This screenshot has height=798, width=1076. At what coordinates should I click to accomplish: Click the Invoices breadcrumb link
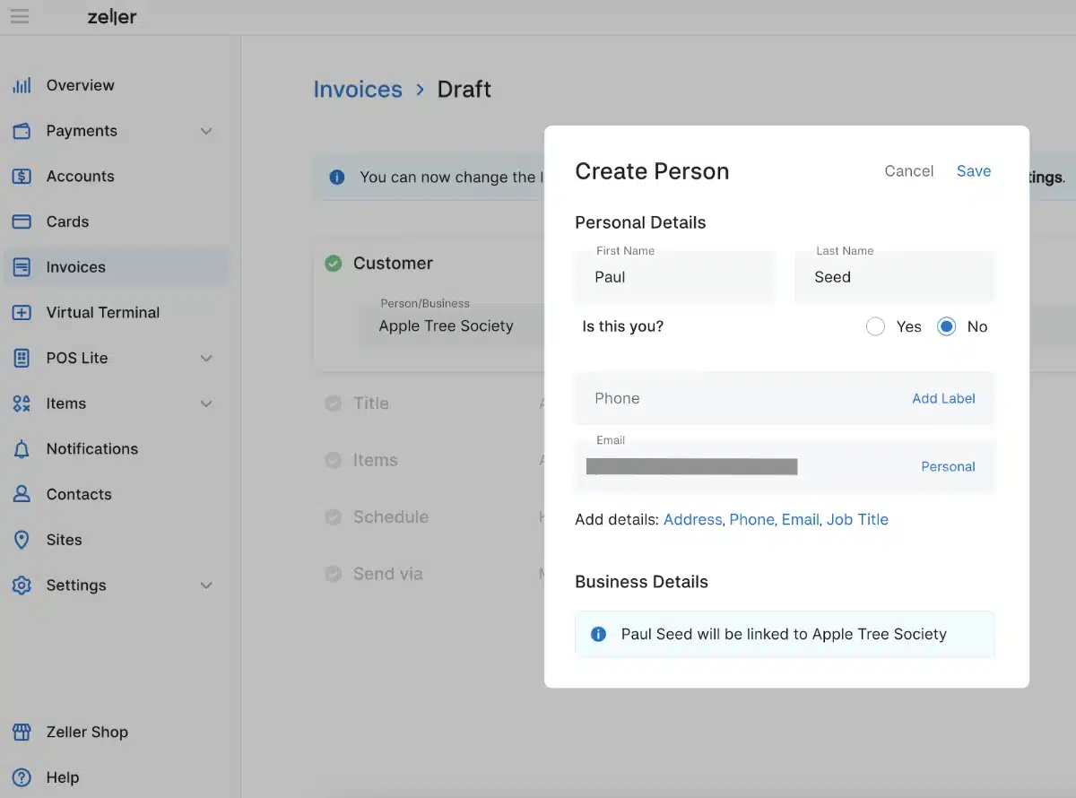tap(358, 90)
